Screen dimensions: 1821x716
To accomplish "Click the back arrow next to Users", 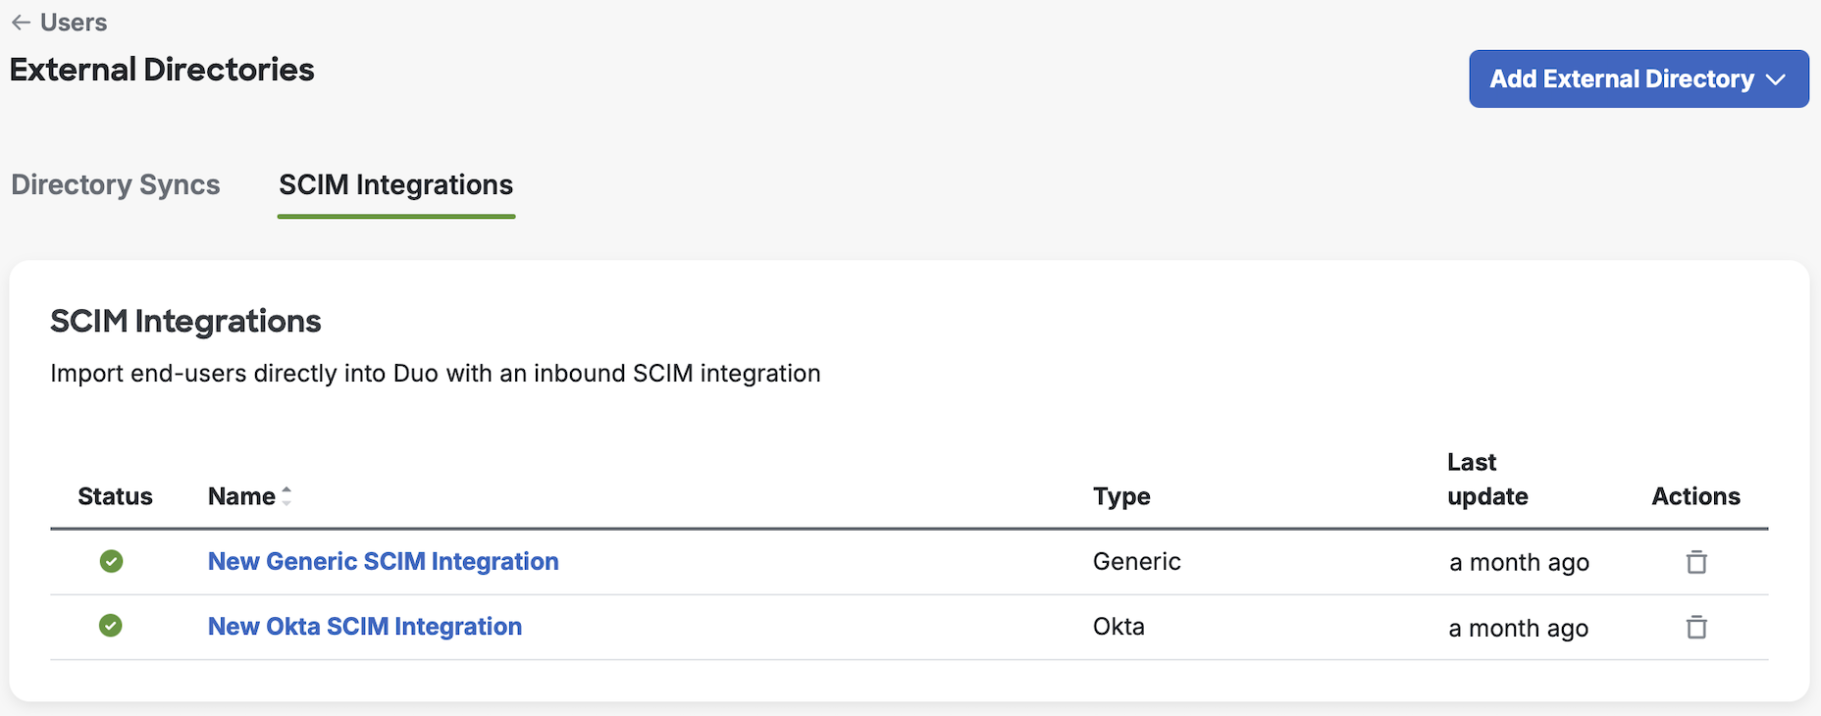I will (22, 22).
